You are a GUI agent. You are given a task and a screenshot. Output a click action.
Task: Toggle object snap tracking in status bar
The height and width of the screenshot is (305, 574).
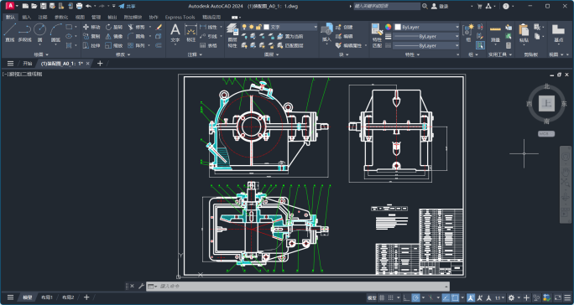pos(446,297)
